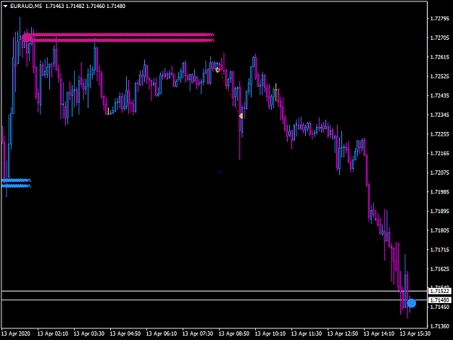Click the 1.72075 price scale value
453x340 pixels.
(x=440, y=173)
